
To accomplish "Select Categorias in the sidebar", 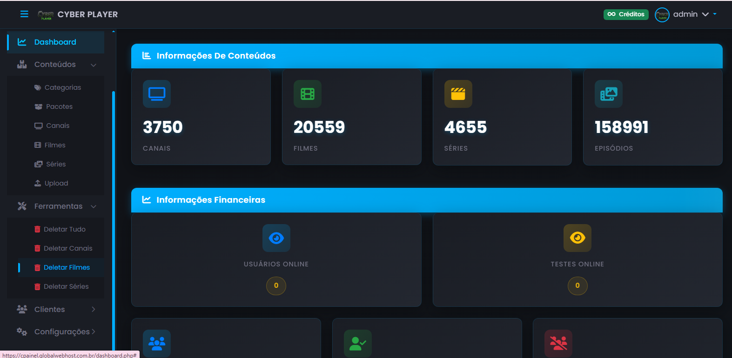I will click(x=62, y=87).
